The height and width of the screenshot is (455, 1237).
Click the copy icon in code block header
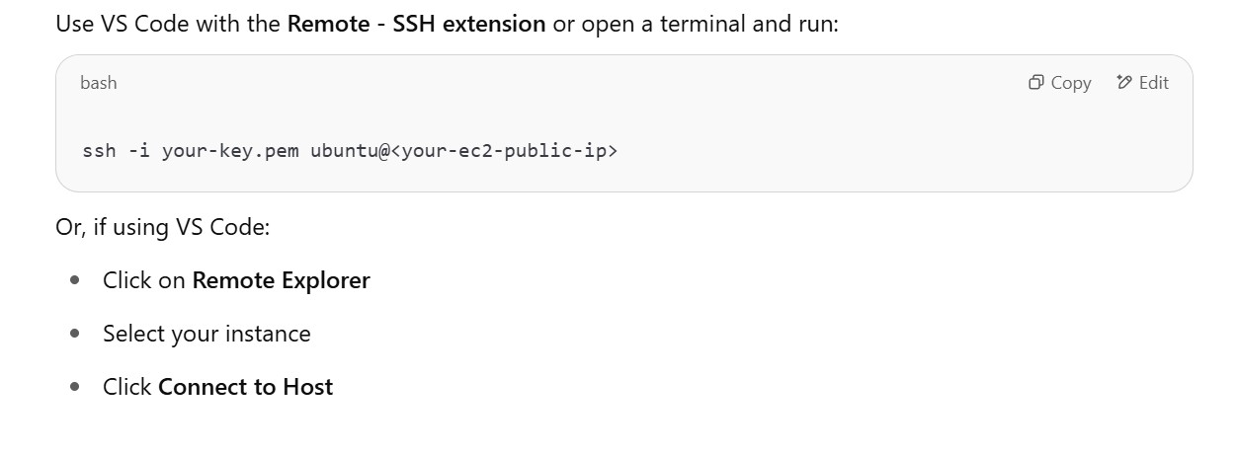click(x=1035, y=83)
